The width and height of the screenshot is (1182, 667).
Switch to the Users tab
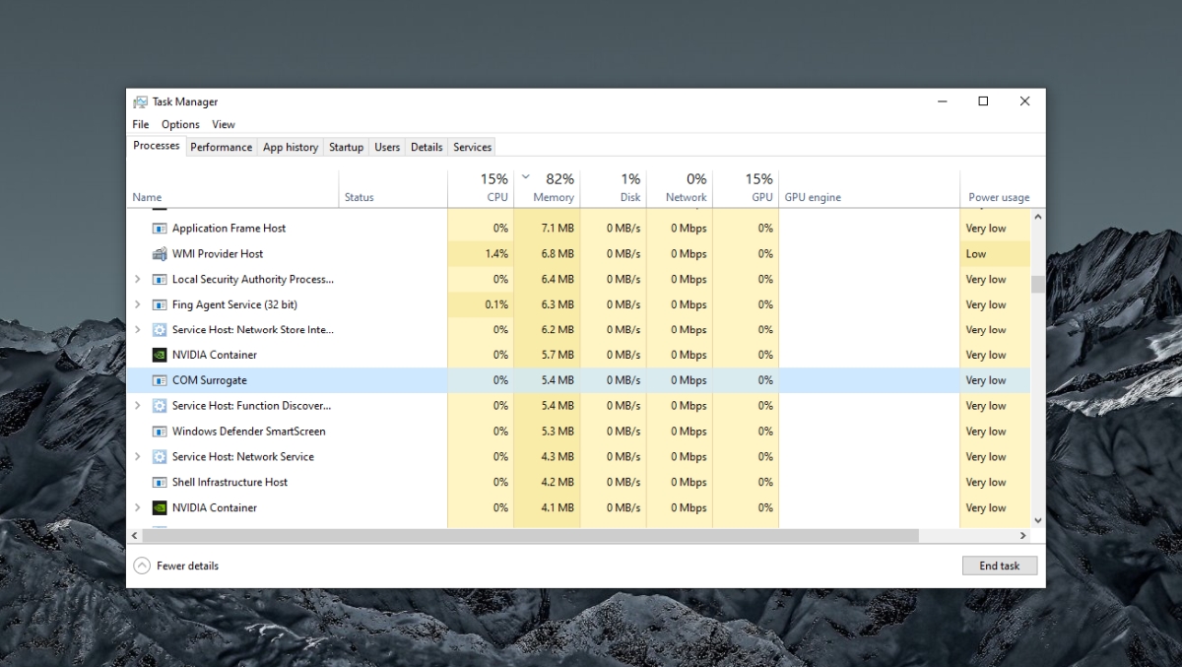point(387,147)
